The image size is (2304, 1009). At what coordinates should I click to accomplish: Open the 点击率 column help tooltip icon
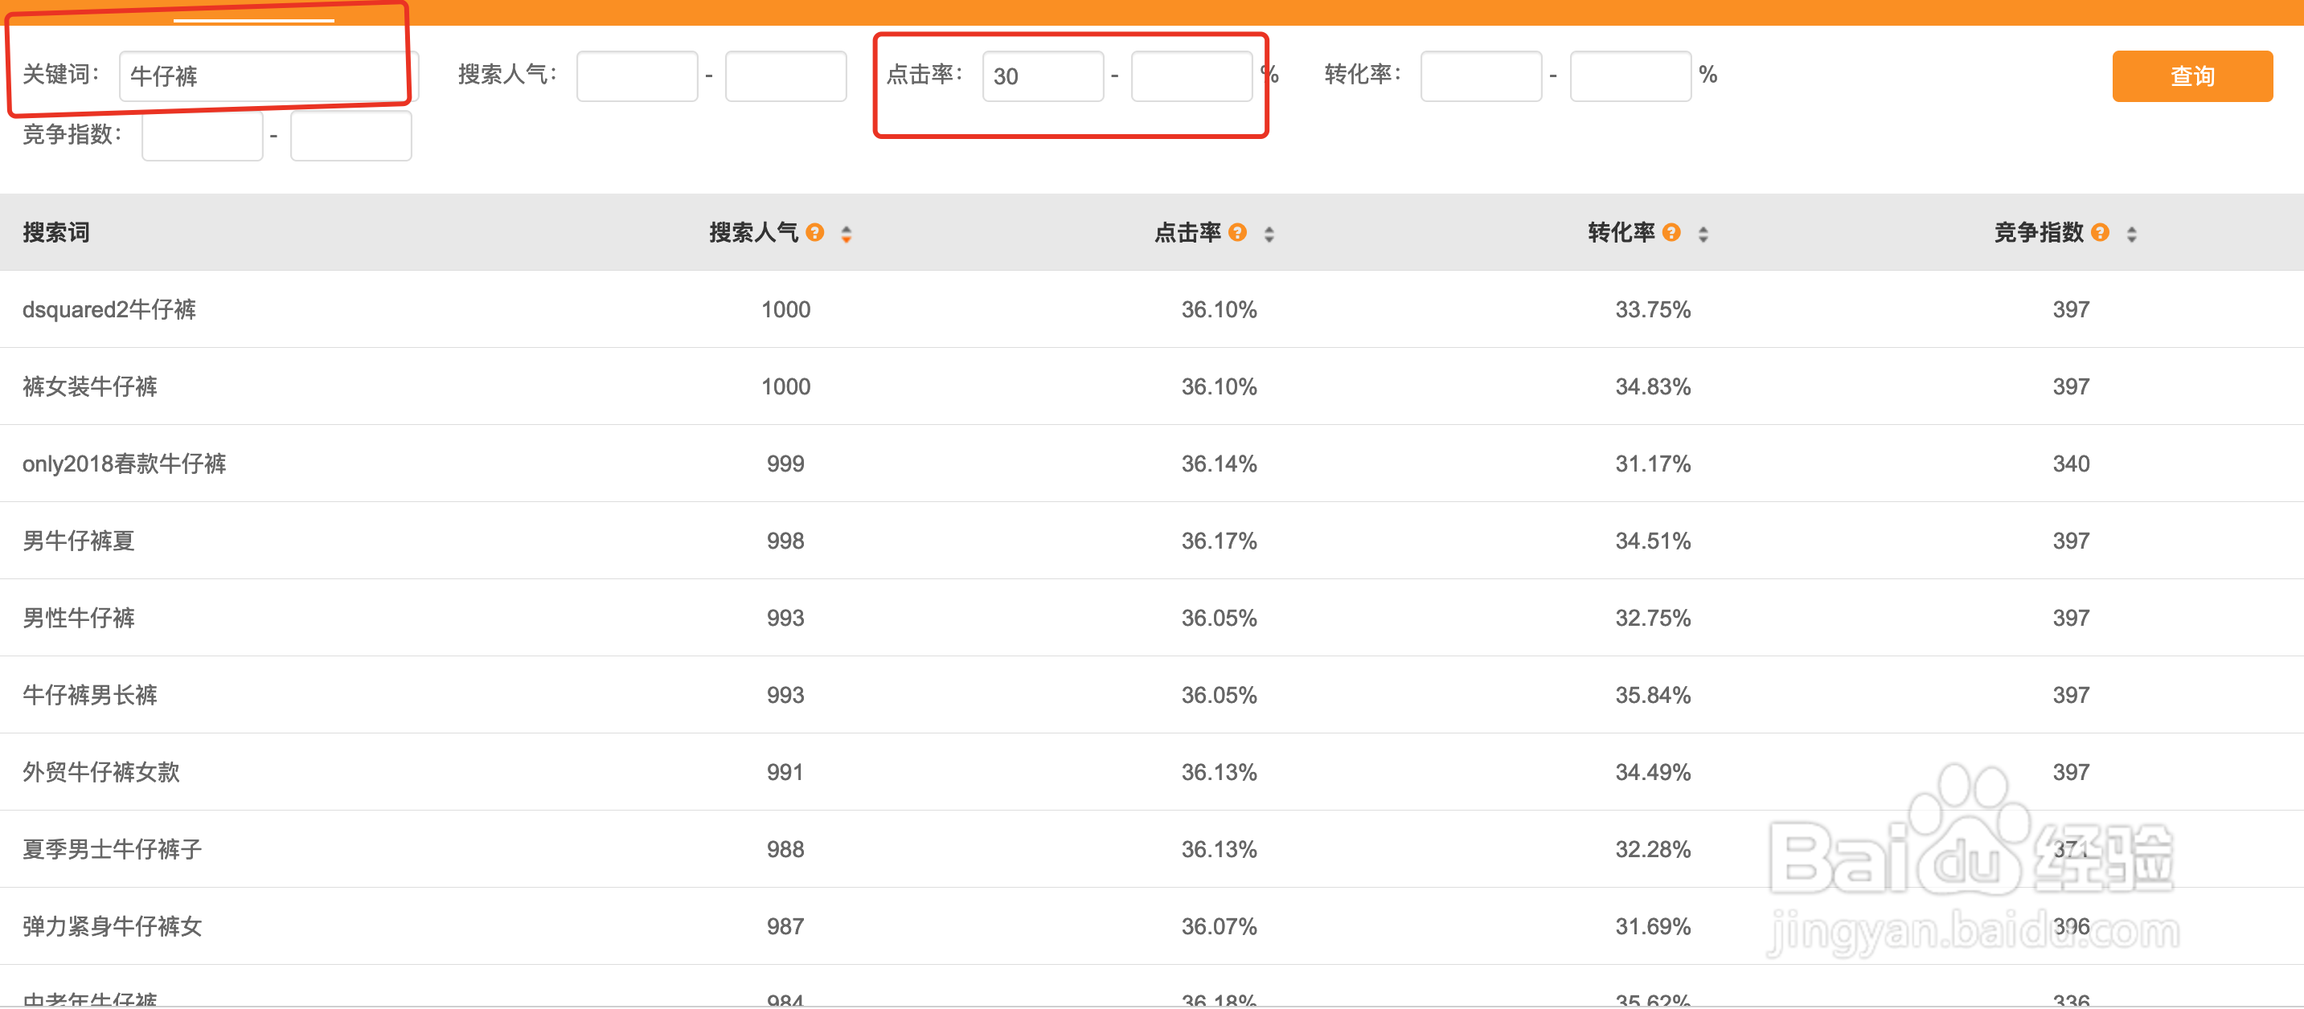tap(1237, 232)
